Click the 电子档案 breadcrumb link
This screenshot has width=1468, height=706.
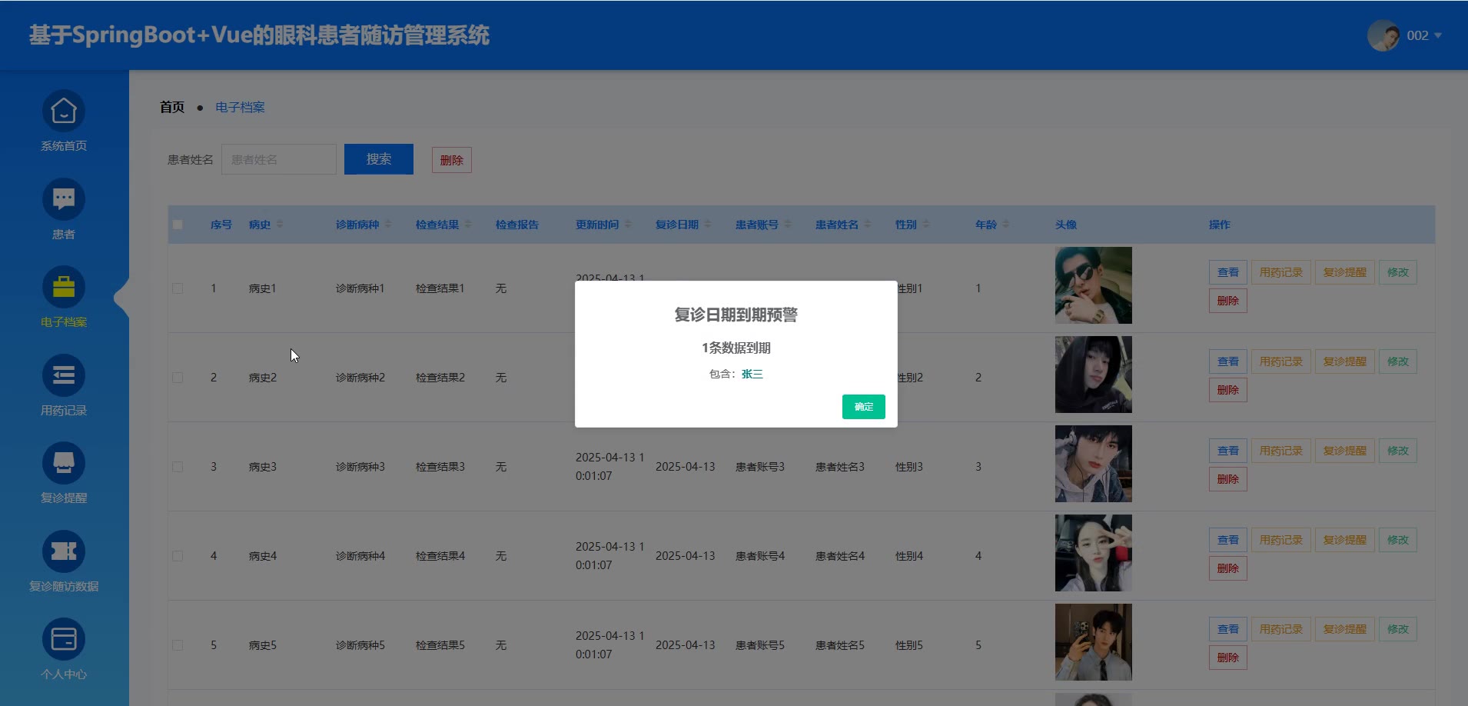240,108
